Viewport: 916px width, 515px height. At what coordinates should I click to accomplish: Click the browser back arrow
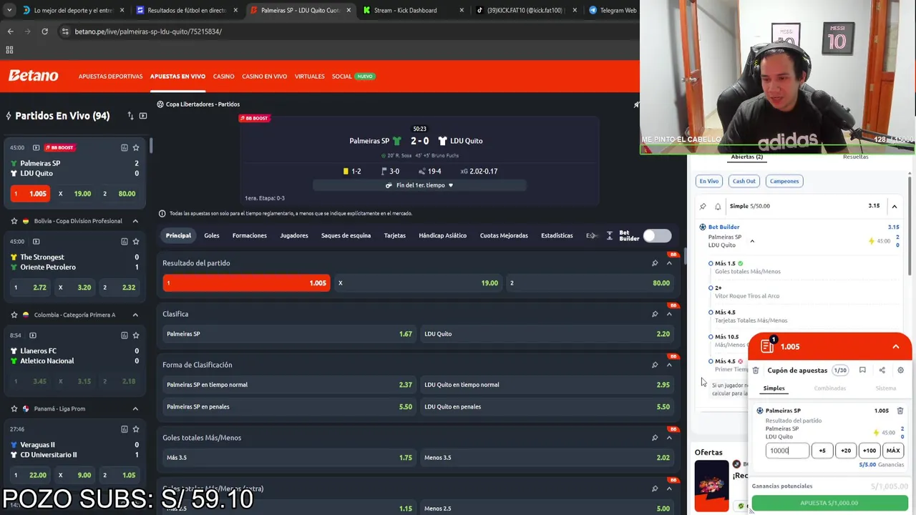[x=10, y=31]
